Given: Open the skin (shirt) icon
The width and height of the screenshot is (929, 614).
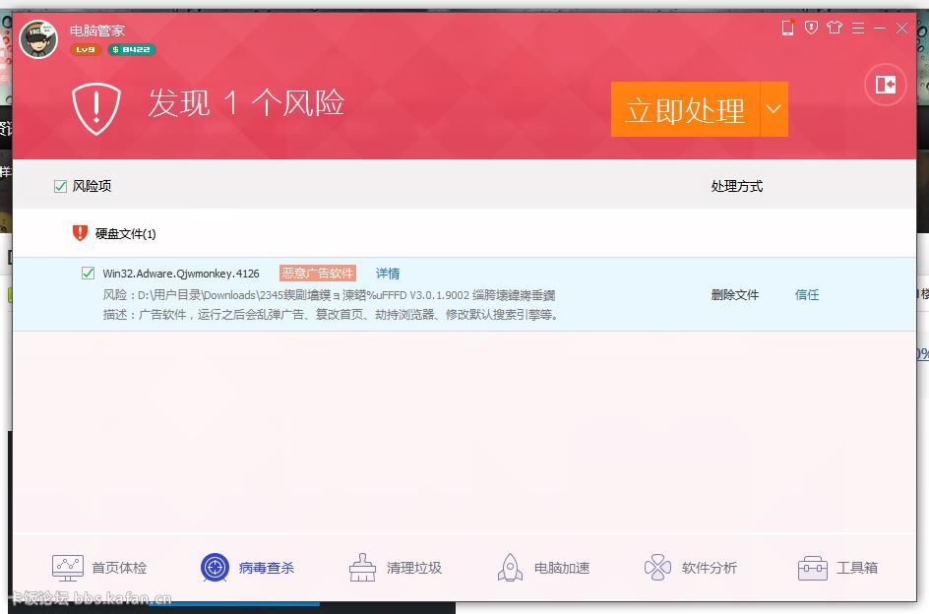Looking at the screenshot, I should 835,28.
